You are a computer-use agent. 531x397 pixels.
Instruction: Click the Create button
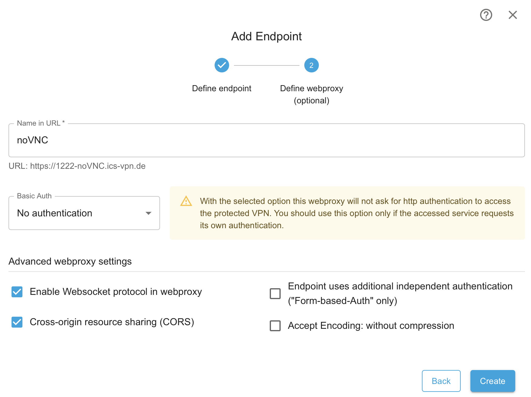pos(493,381)
